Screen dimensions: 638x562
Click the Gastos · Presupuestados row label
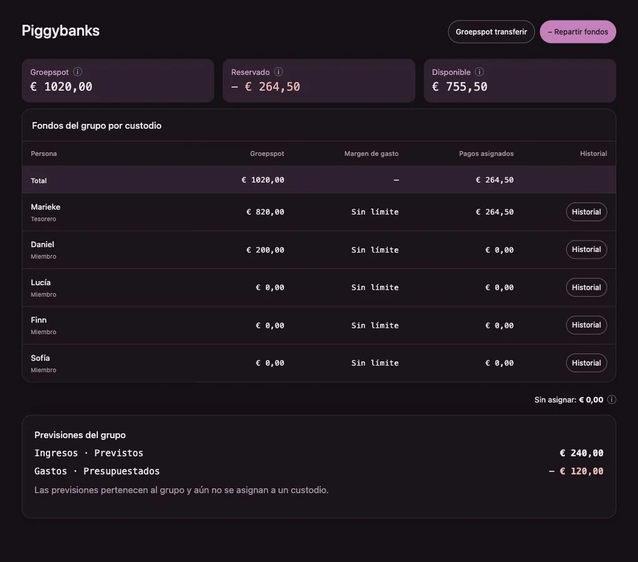pos(97,471)
